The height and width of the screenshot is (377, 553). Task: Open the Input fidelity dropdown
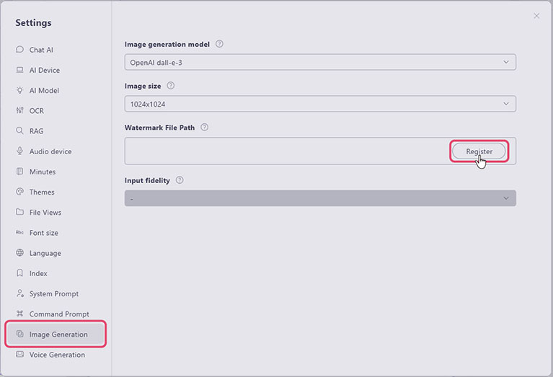point(320,198)
